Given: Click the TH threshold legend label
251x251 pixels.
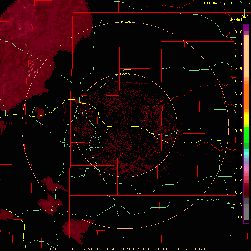Looking at the screenshot, I should pos(240,217).
